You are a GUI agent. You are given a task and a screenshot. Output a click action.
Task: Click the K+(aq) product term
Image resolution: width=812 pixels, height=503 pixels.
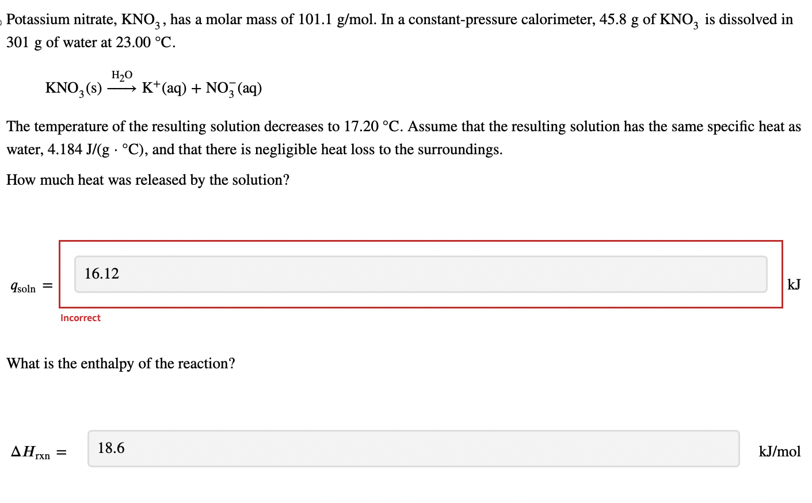pyautogui.click(x=163, y=87)
